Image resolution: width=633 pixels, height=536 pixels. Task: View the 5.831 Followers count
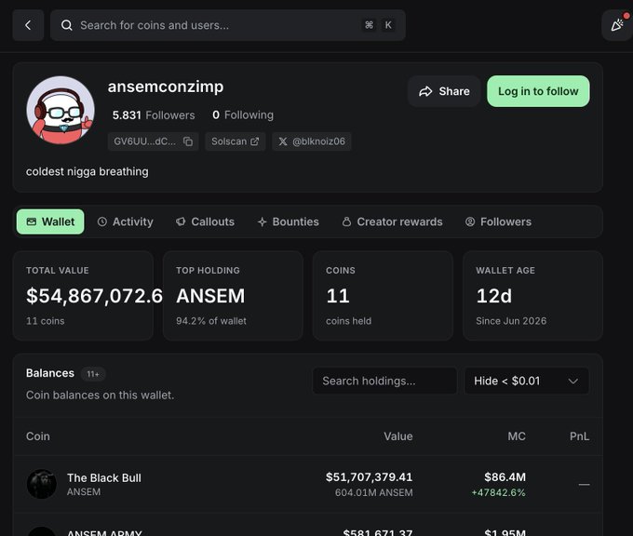click(x=154, y=115)
